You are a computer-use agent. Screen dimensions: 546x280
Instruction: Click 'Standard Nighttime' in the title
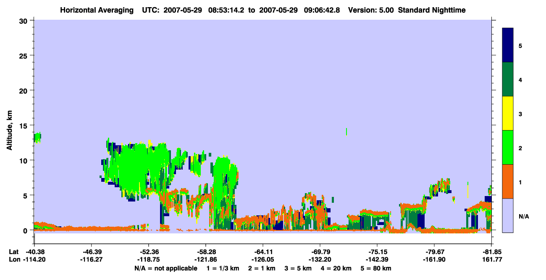(x=432, y=10)
